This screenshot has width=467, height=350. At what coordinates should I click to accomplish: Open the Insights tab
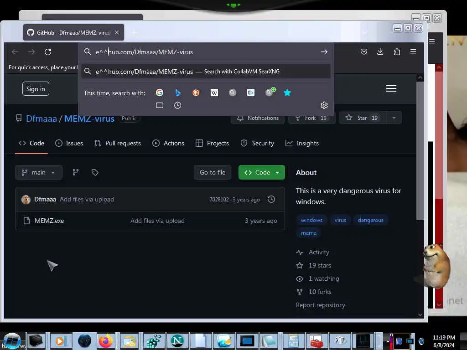coord(302,143)
